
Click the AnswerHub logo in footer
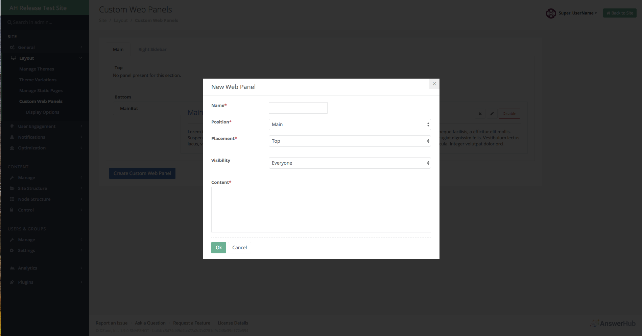pos(613,324)
